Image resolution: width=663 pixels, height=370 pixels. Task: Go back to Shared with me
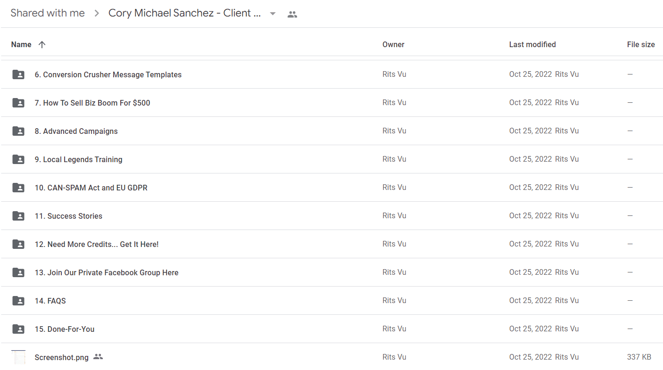48,13
